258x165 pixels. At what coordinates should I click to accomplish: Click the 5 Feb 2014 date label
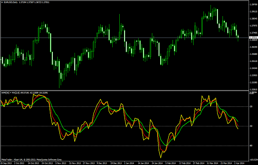click(170, 163)
